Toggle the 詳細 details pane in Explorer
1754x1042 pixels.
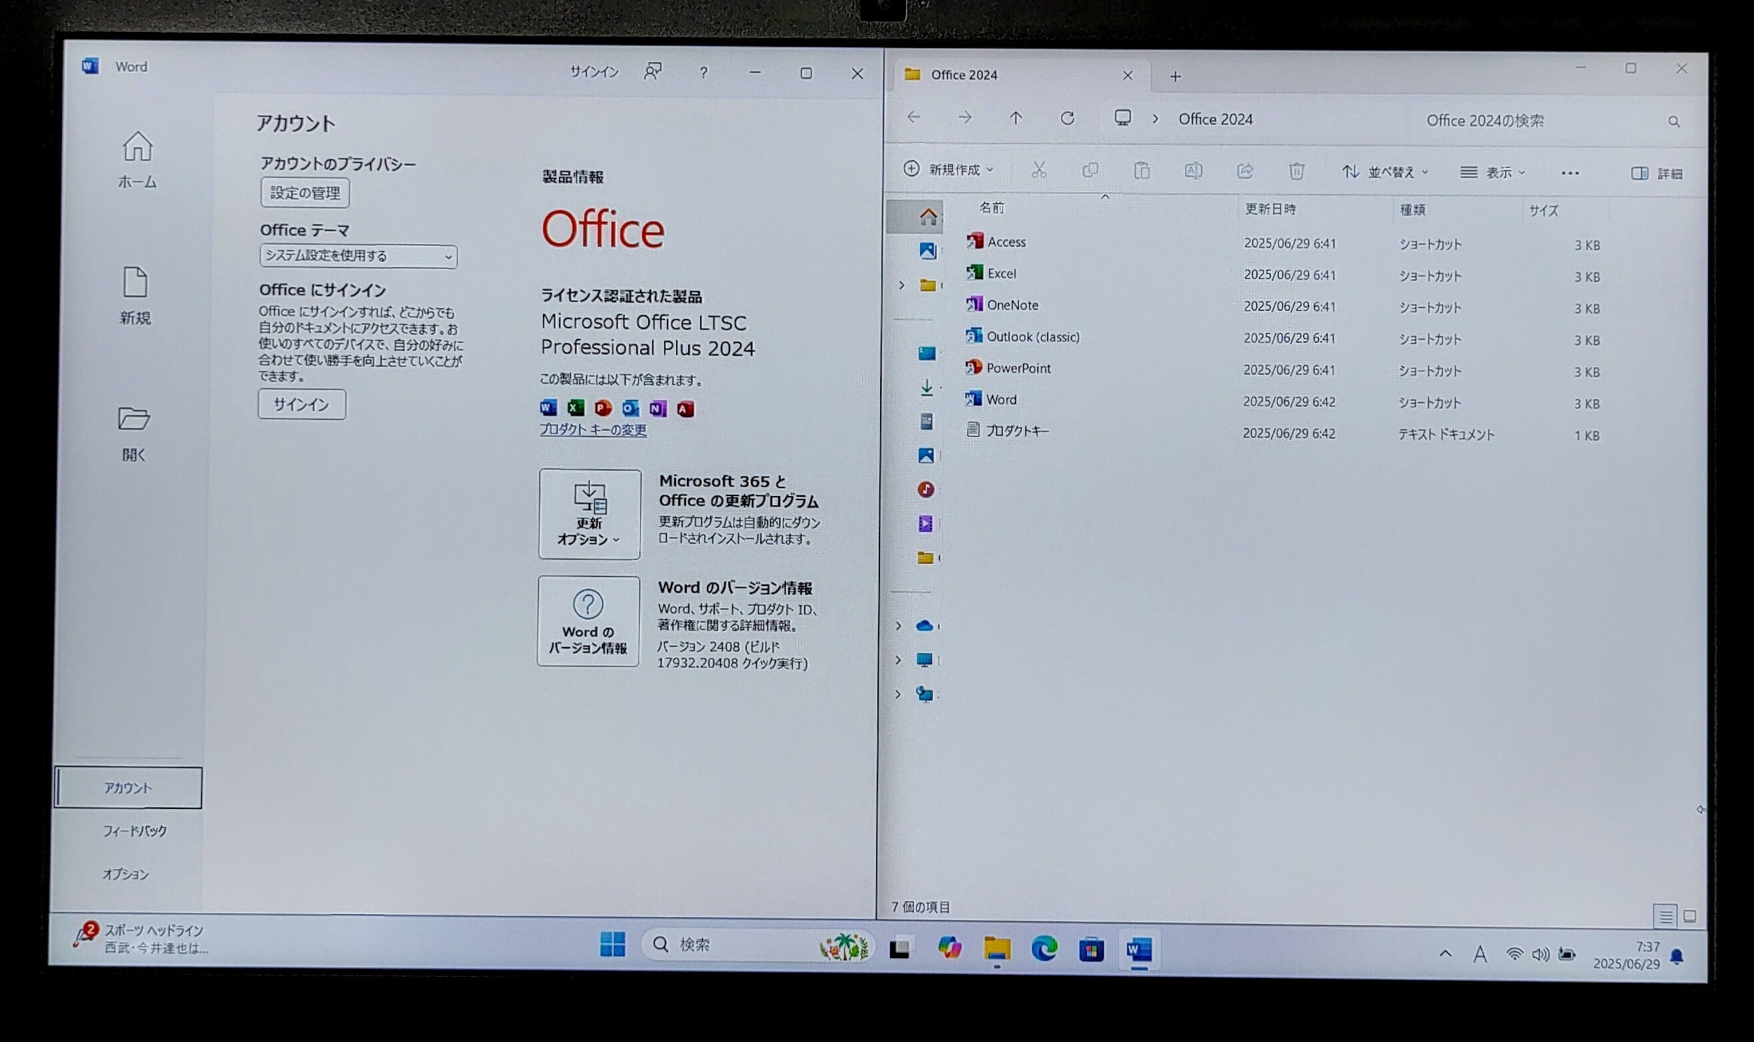[1655, 173]
